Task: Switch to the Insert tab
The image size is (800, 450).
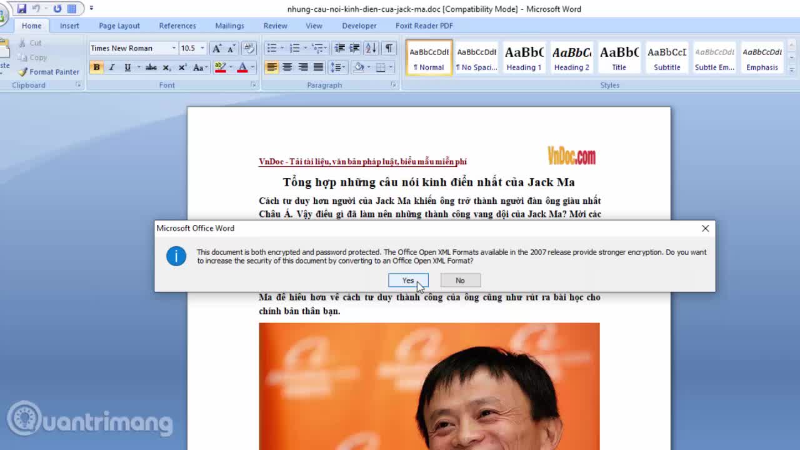Action: tap(69, 26)
